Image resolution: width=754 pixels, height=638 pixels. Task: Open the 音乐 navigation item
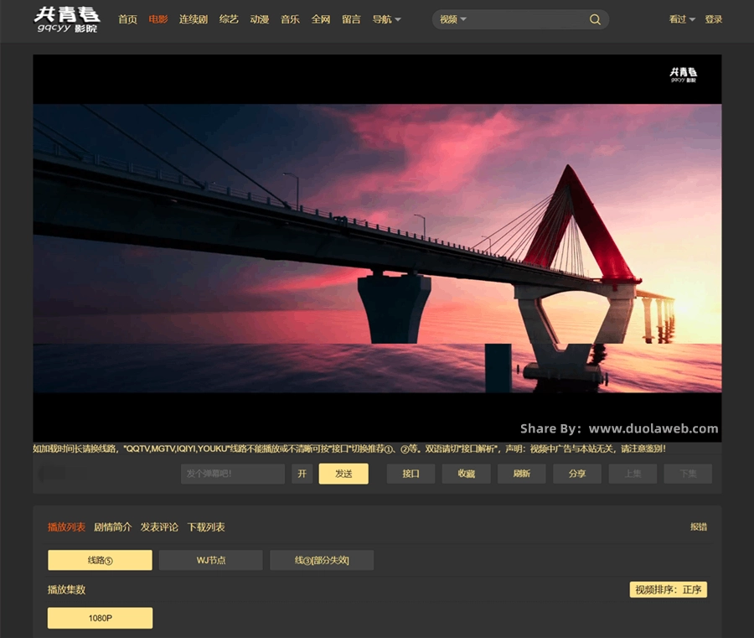[x=290, y=19]
